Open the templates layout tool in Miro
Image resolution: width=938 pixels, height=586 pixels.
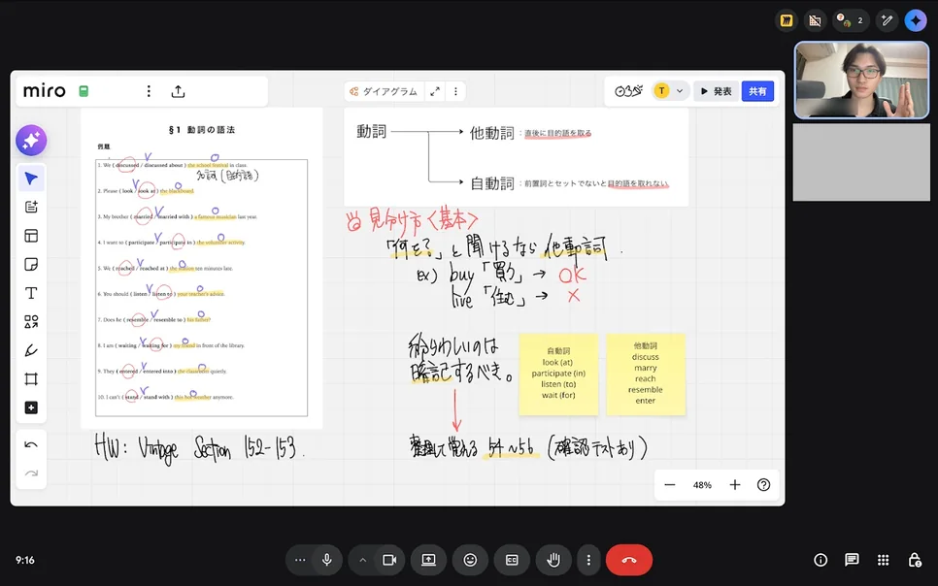pos(31,236)
